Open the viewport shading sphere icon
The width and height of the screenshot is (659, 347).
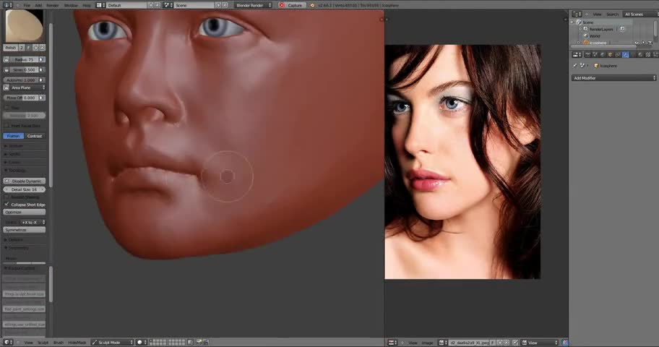click(139, 342)
